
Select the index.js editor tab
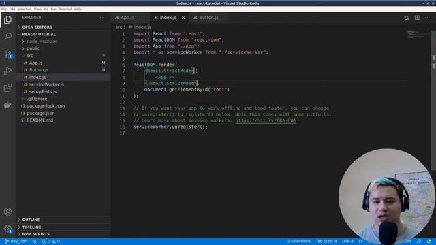170,18
